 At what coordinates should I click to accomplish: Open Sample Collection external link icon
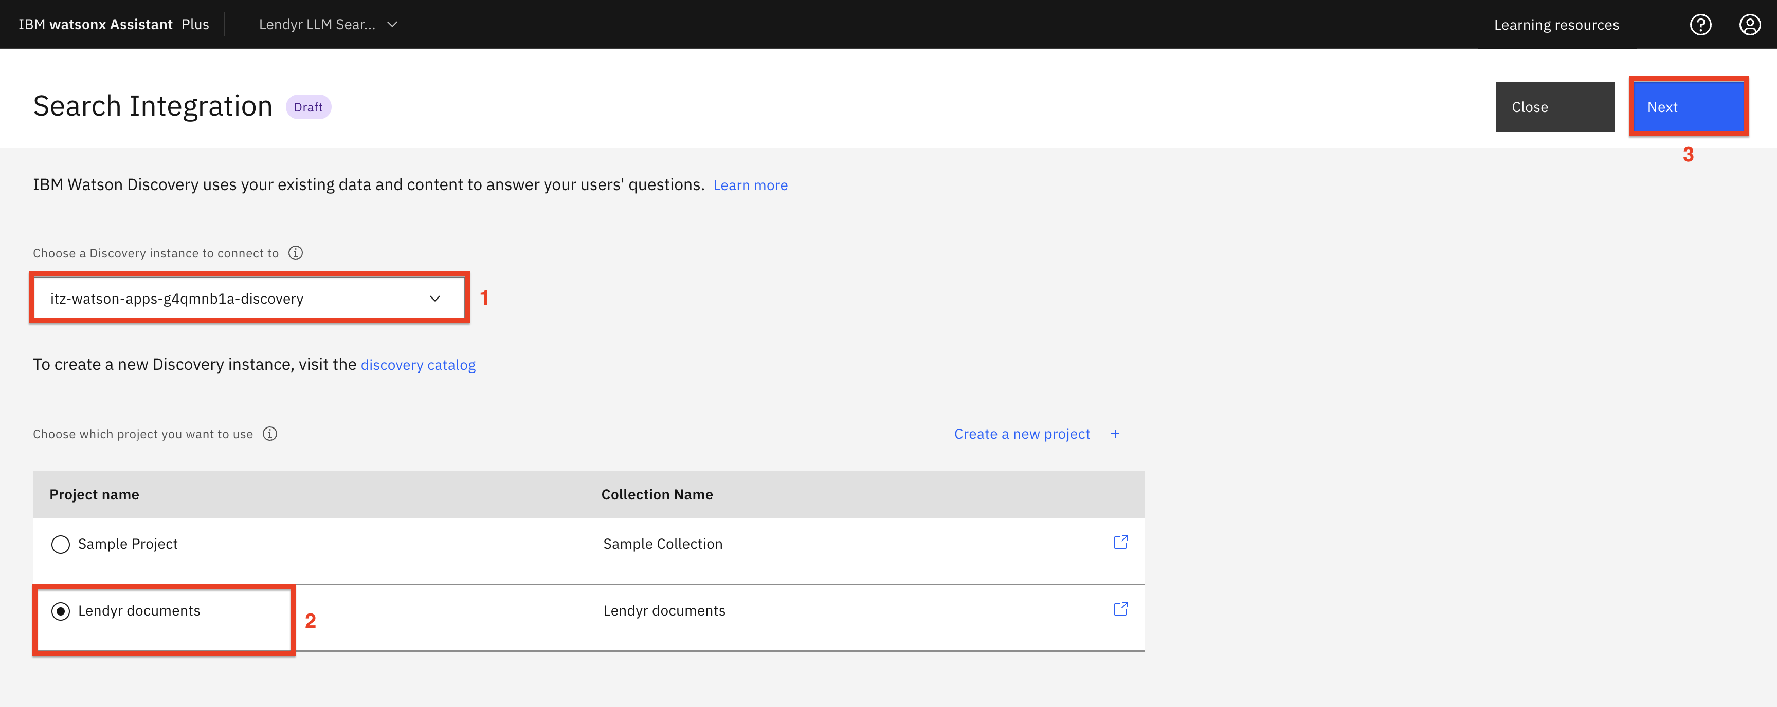pos(1120,542)
